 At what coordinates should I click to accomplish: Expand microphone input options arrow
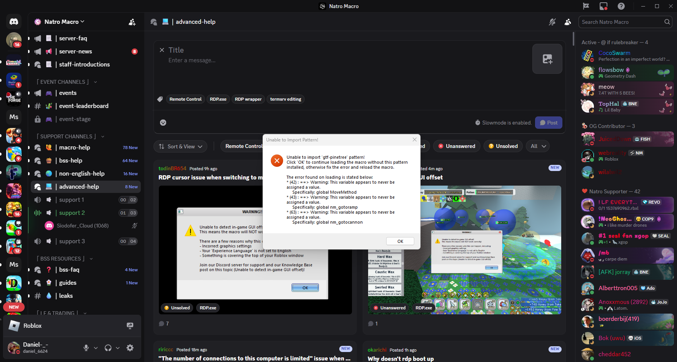(x=96, y=348)
